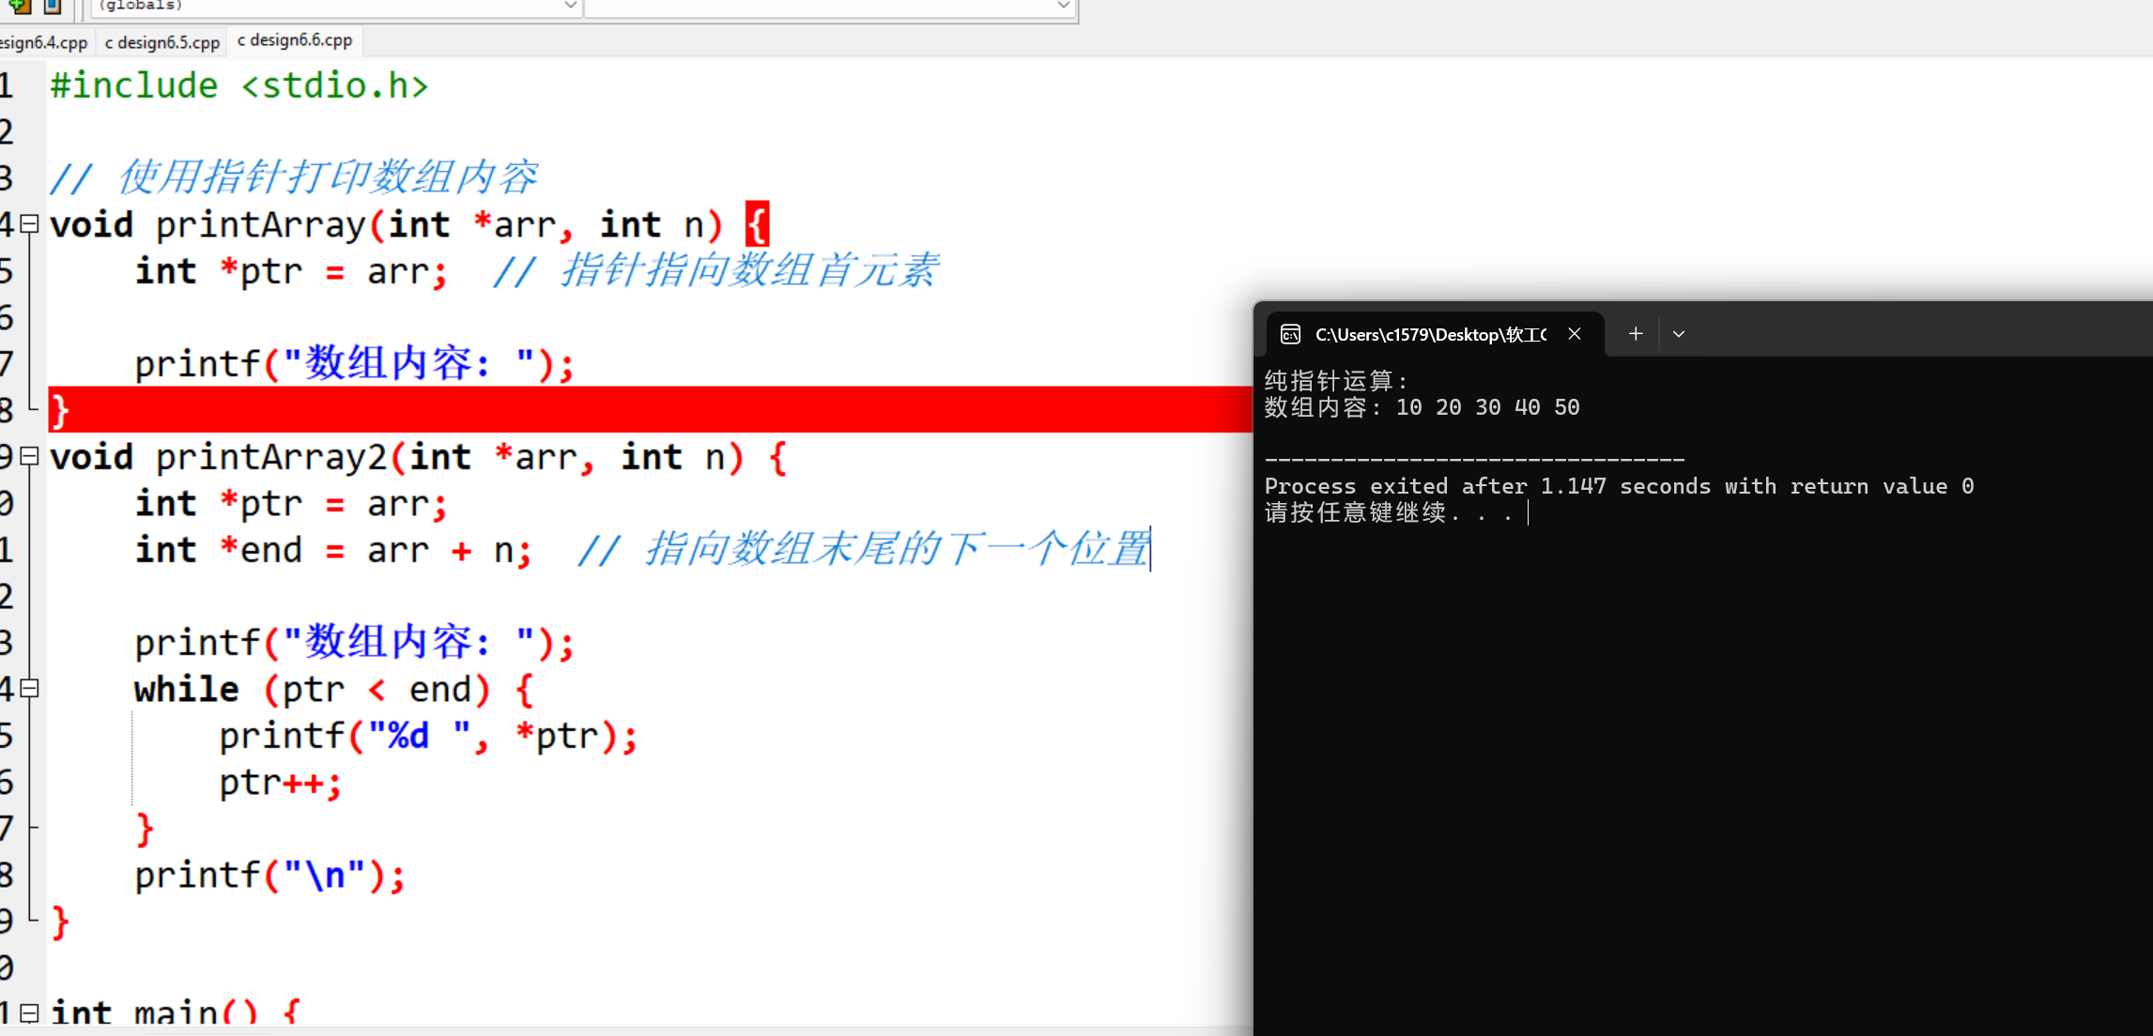The width and height of the screenshot is (2153, 1036).
Task: Collapse the printArray2 function fold marker
Action: (27, 455)
